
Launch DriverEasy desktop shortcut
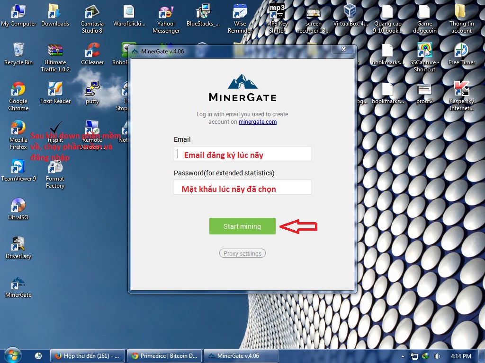18,248
